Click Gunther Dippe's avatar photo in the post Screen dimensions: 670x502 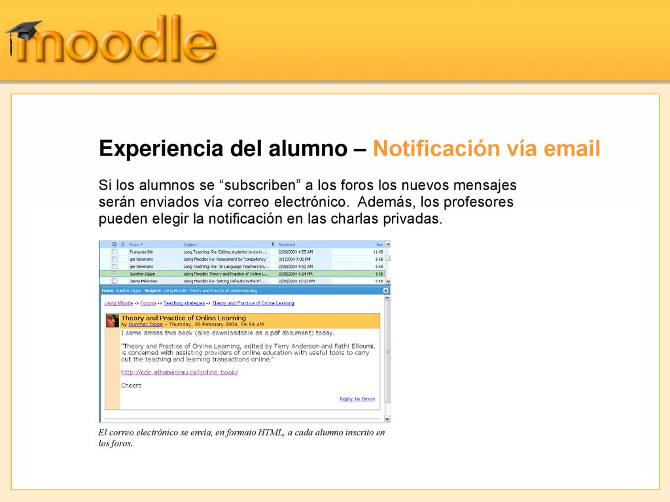tap(113, 320)
